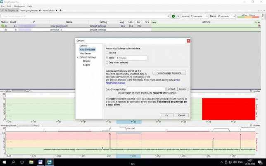
Task: Click the 5 minutes duration field
Action: coord(131,58)
